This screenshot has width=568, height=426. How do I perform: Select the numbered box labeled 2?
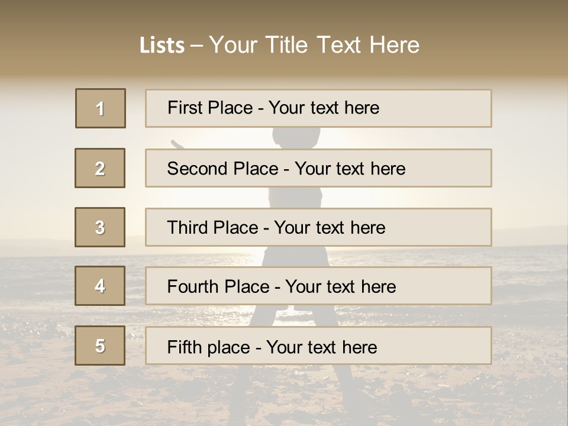[100, 168]
